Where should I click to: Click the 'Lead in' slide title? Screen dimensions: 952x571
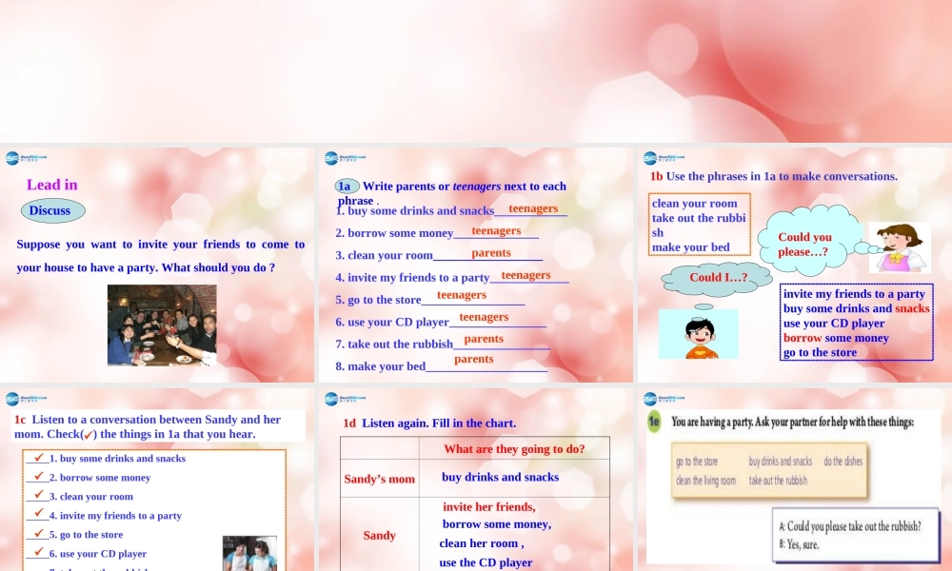(x=52, y=185)
